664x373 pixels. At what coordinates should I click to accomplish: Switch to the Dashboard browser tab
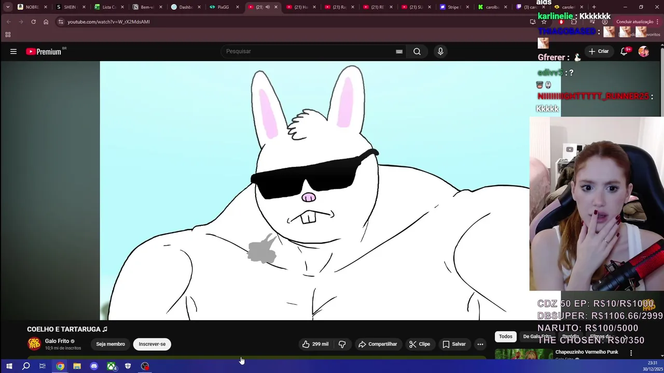click(185, 7)
